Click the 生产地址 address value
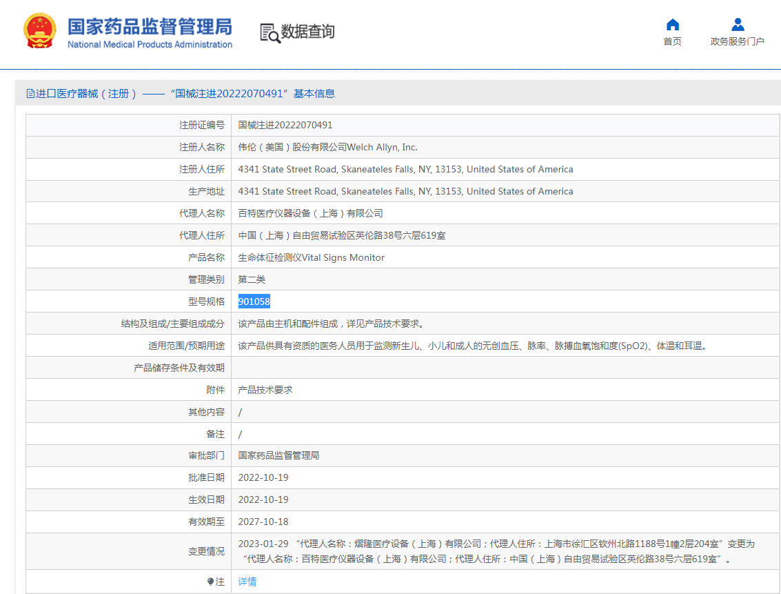 (405, 191)
